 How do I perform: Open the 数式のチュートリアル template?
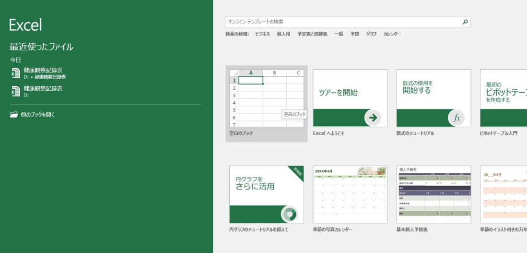coord(433,98)
